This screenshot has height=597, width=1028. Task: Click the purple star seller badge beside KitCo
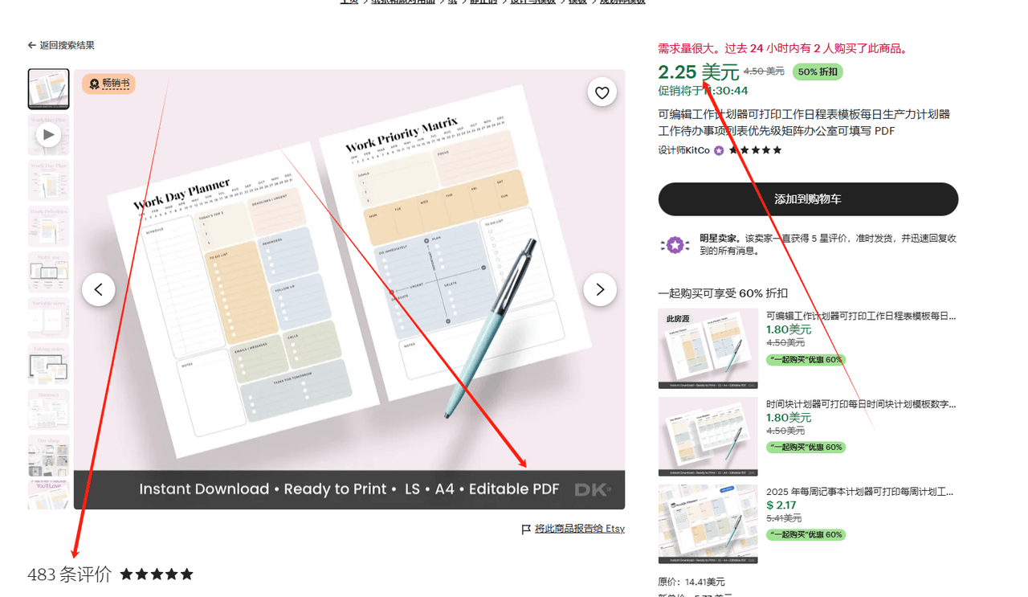point(719,150)
